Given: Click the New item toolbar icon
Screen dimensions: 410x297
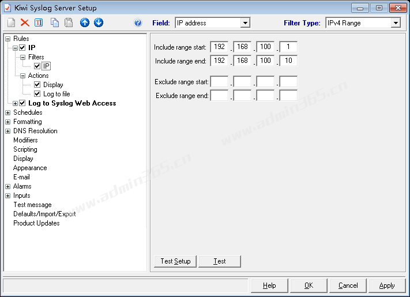Looking at the screenshot, I should click(11, 22).
